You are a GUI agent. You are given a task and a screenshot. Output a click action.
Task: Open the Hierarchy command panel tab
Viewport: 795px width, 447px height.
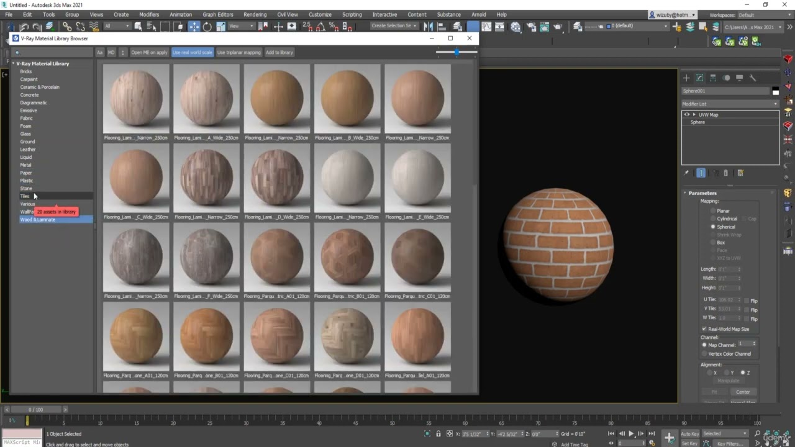tap(713, 78)
